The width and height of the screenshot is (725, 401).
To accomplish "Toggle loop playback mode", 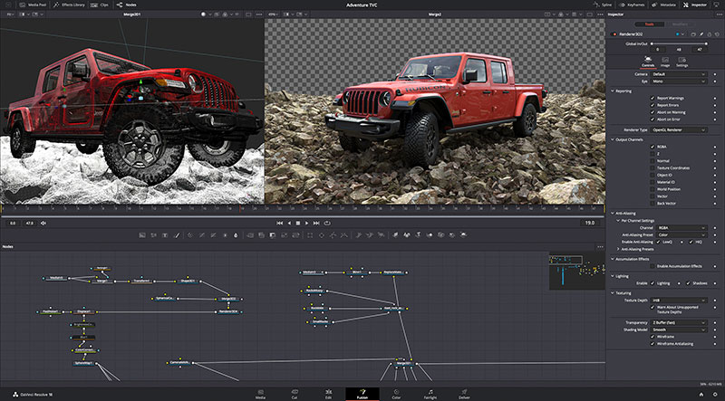I will click(327, 224).
